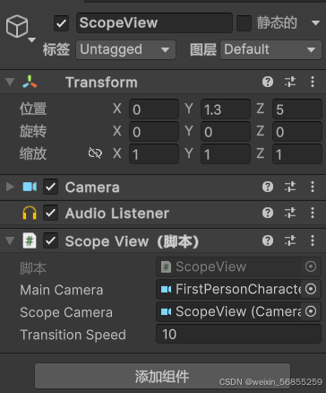The image size is (326, 393).
Task: Click the GameObject cube icon
Action: click(x=17, y=26)
